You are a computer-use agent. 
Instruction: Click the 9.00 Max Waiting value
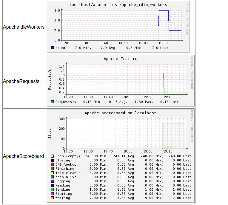(154, 198)
